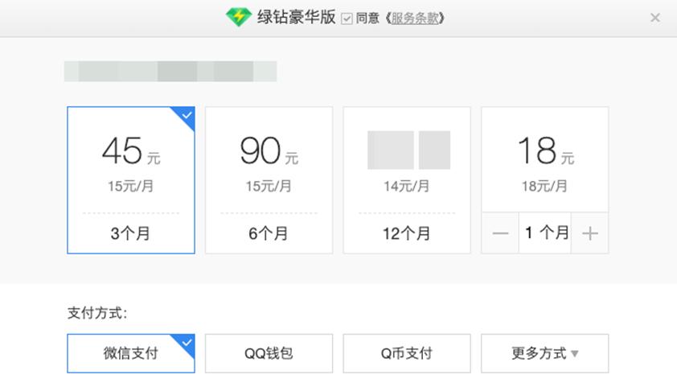The image size is (677, 383).
Task: Increase months with the plus stepper
Action: [590, 233]
